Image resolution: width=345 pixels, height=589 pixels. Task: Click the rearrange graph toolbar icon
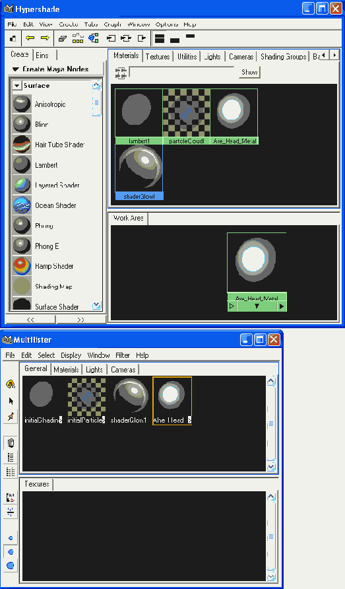(78, 38)
